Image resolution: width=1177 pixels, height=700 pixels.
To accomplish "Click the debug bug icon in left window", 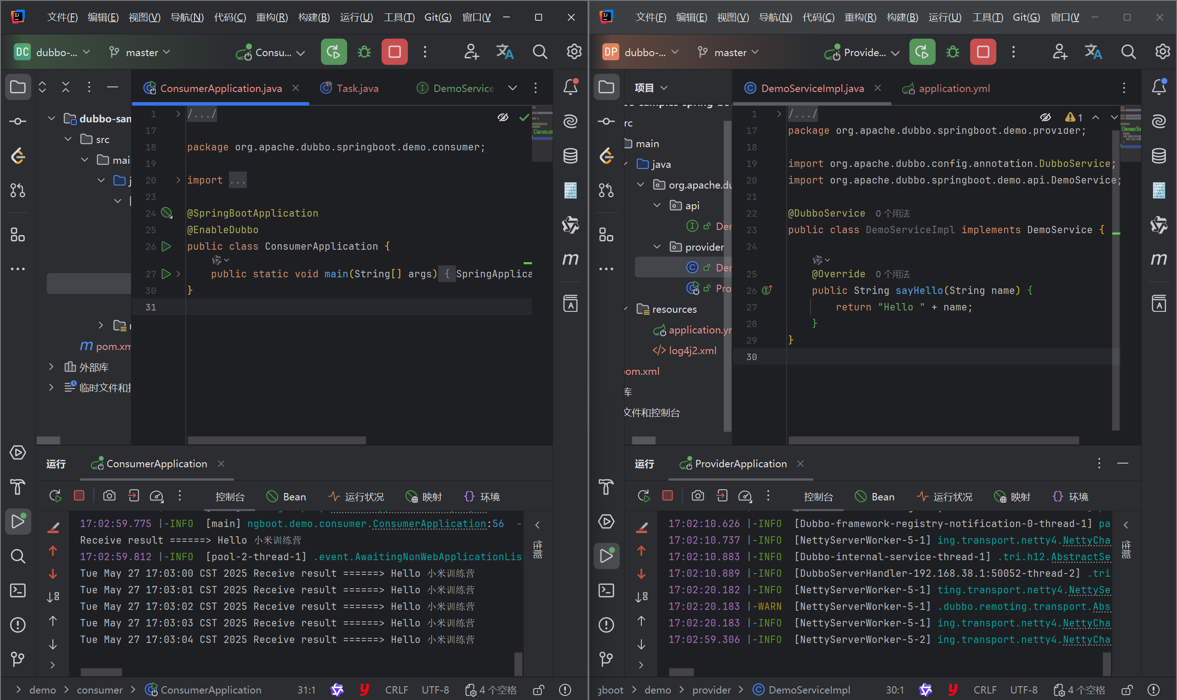I will click(364, 52).
